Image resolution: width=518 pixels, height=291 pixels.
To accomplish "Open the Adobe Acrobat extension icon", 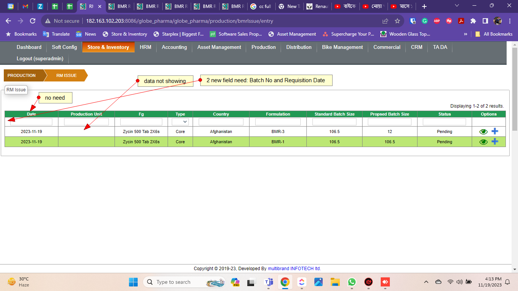I will coord(461,21).
